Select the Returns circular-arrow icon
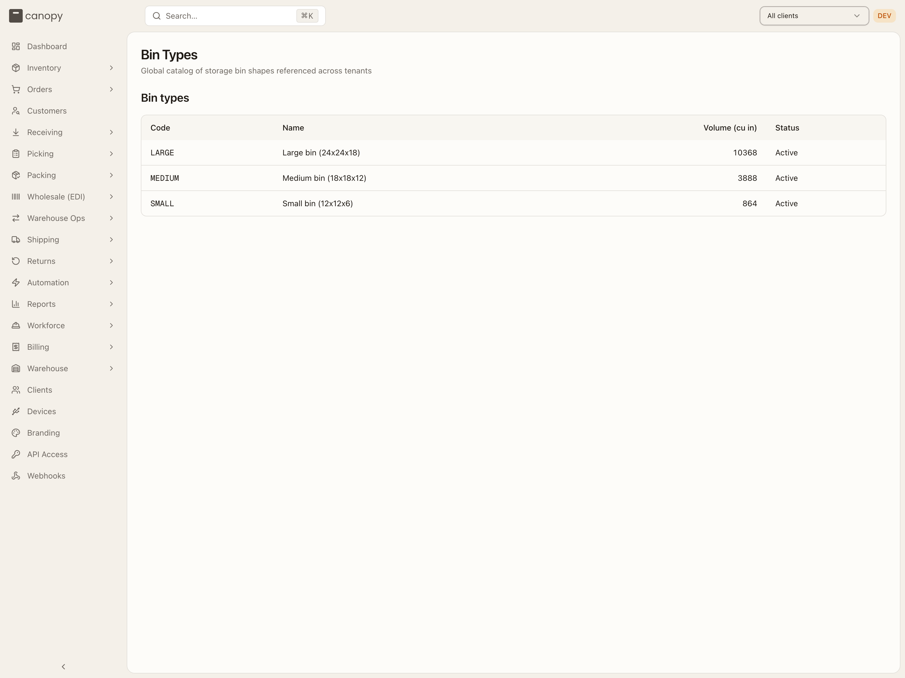 tap(16, 261)
